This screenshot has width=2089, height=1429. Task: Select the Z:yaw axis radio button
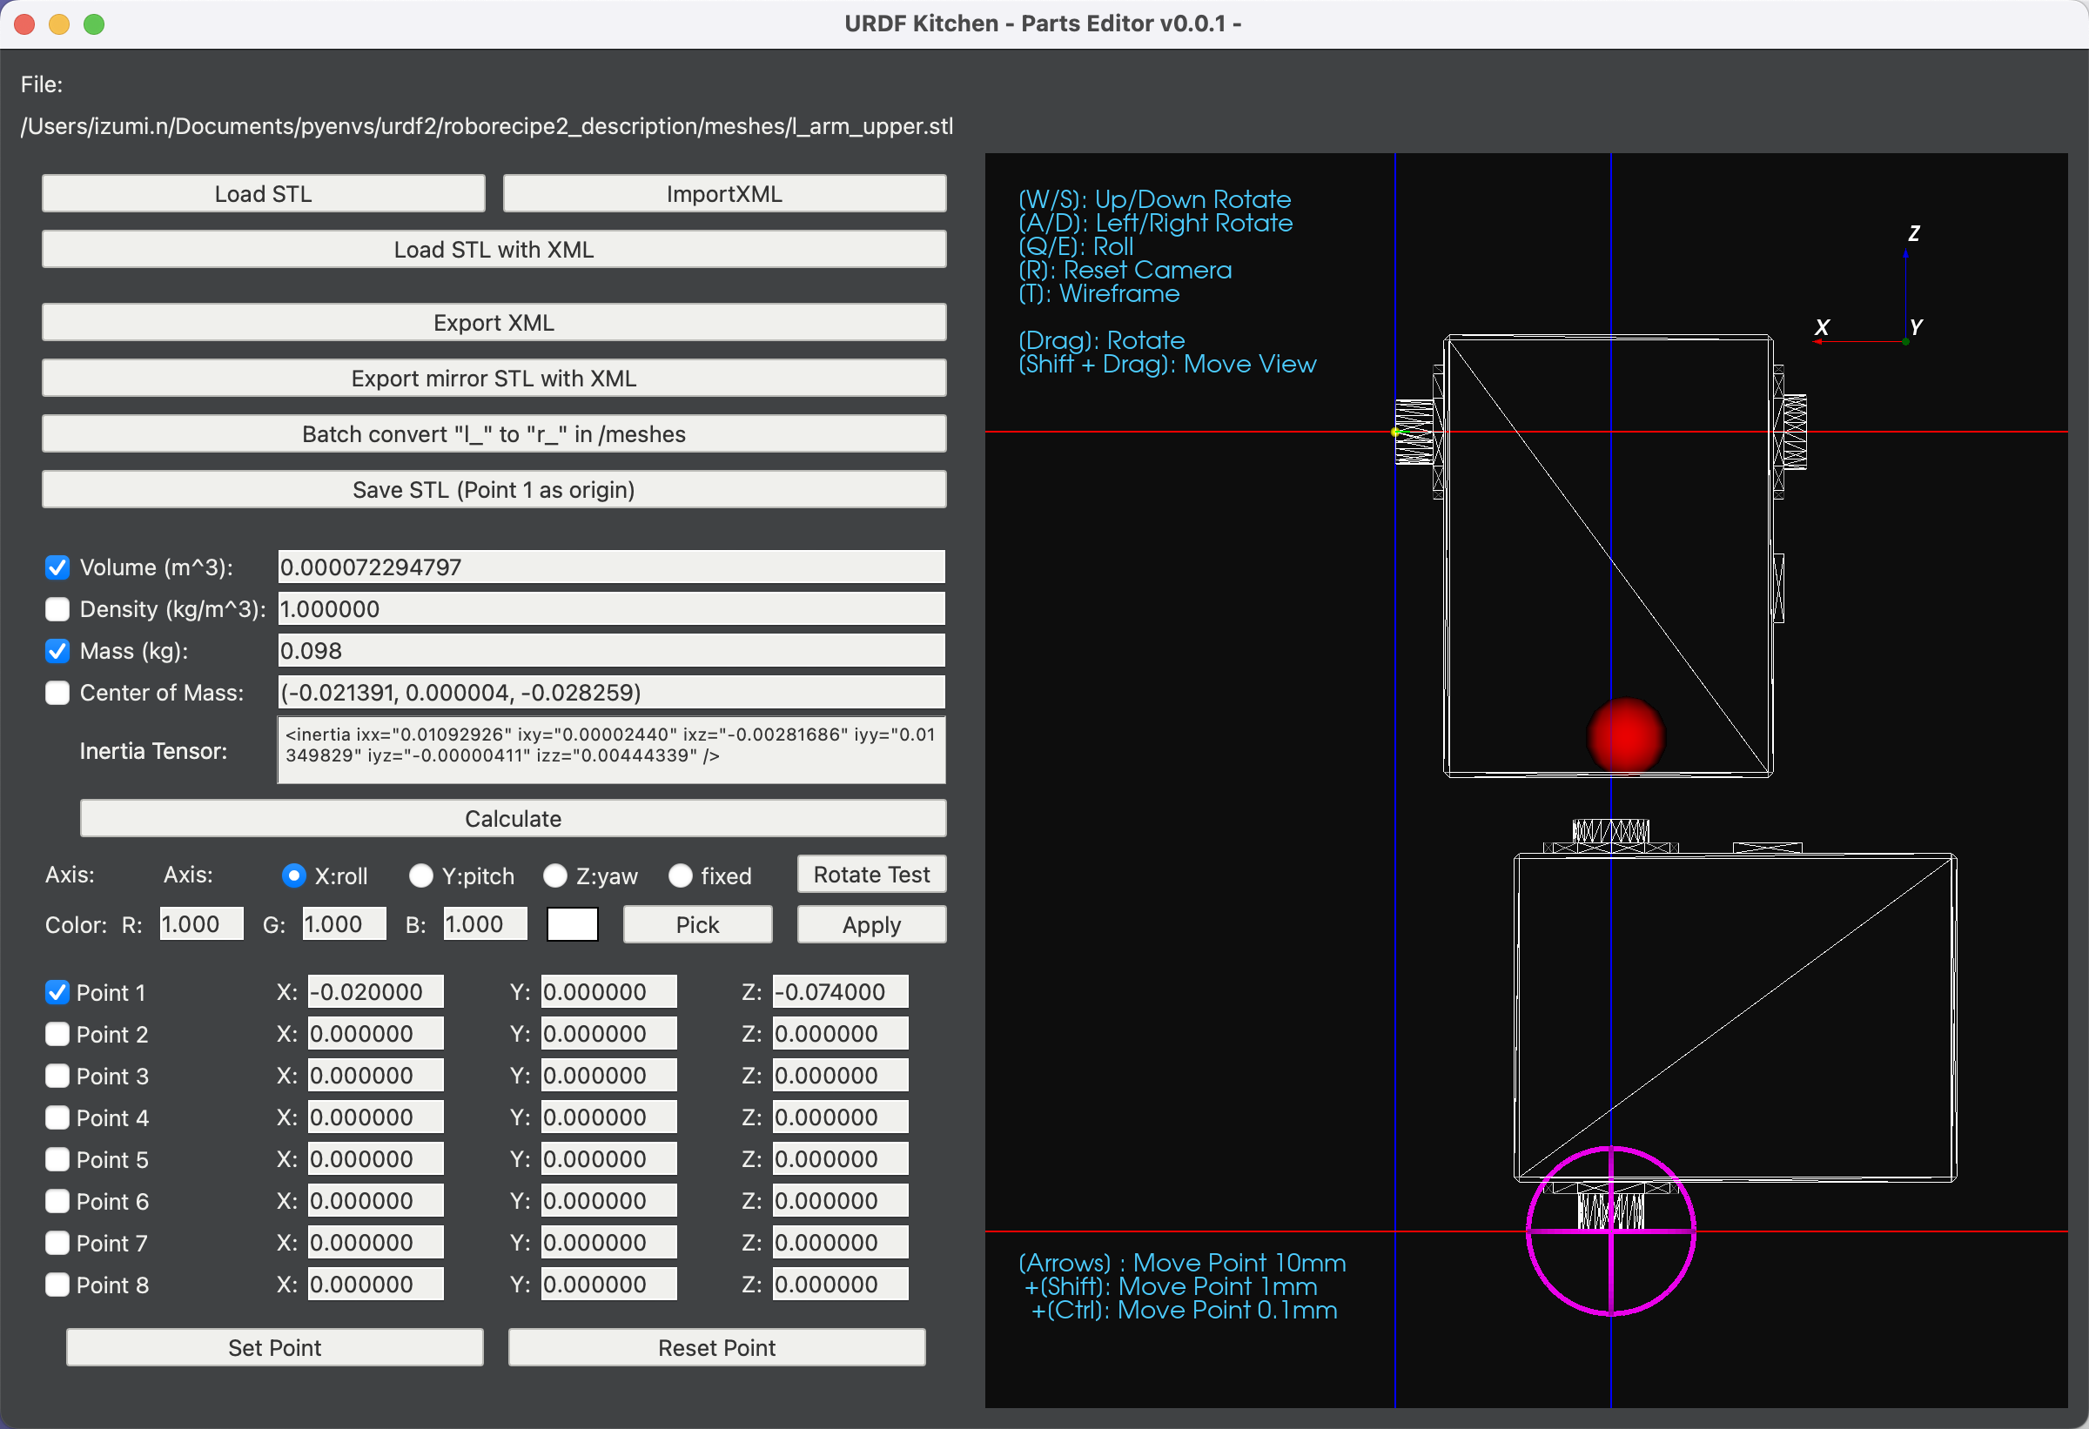coord(555,876)
